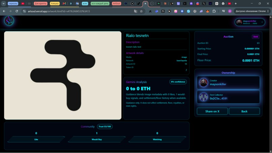Viewport: 272px width, 153px height.
Task: Click Share on X button
Action: click(212, 111)
